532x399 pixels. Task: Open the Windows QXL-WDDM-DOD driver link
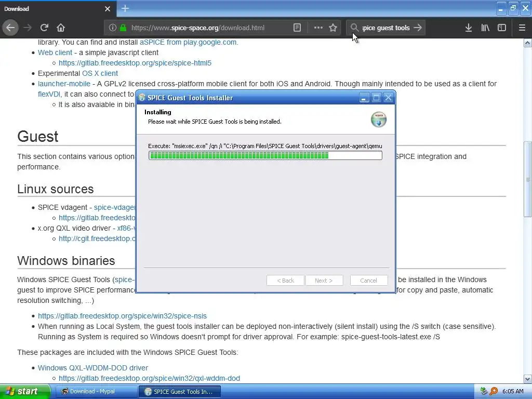point(93,368)
